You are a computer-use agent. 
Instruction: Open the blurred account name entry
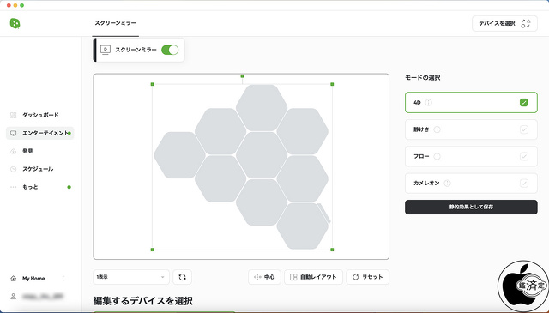[x=43, y=297]
